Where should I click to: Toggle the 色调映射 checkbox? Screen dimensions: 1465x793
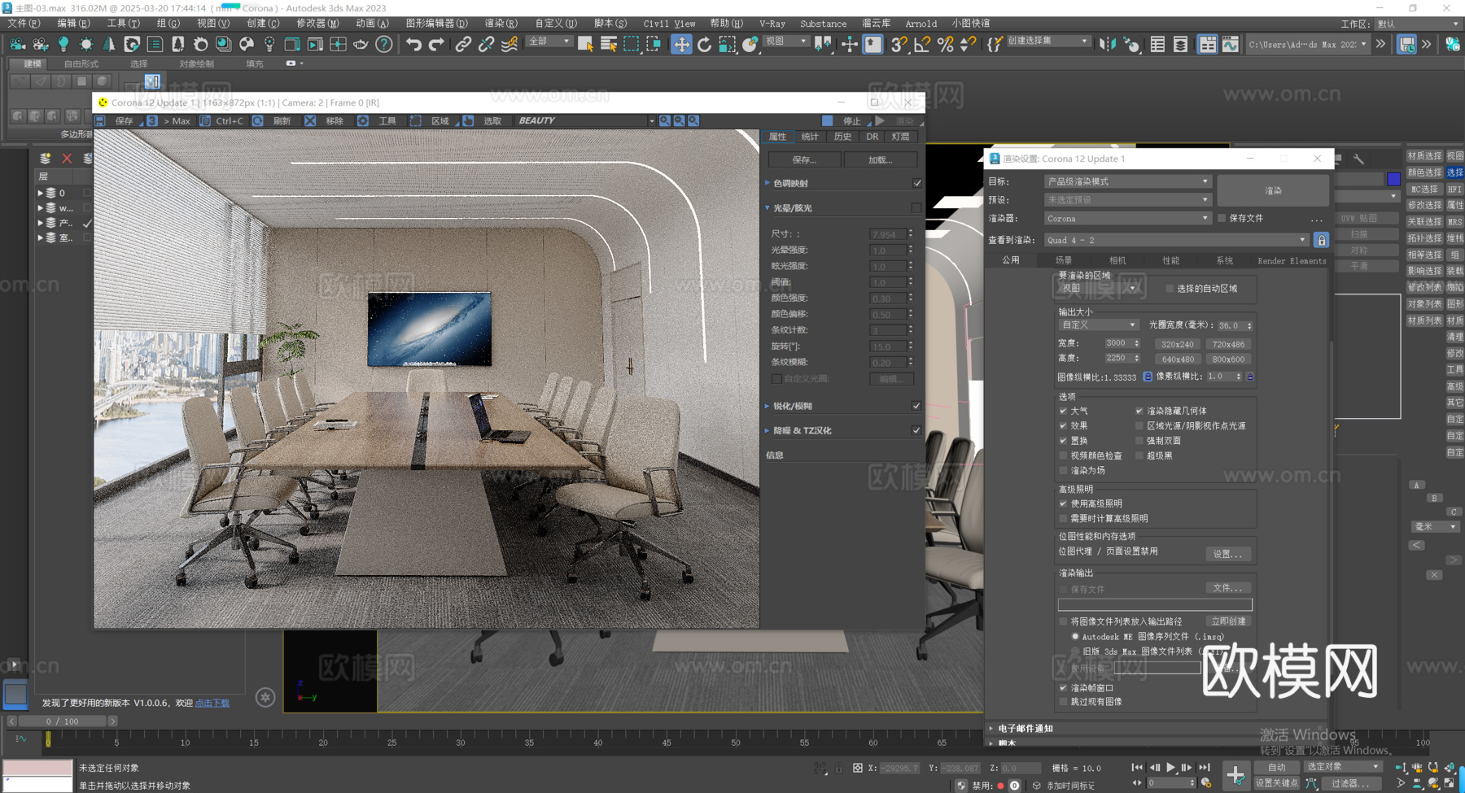(x=917, y=183)
